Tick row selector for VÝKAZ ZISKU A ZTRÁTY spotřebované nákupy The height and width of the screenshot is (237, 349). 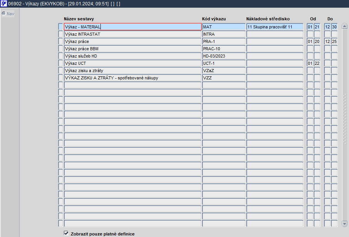click(x=60, y=78)
